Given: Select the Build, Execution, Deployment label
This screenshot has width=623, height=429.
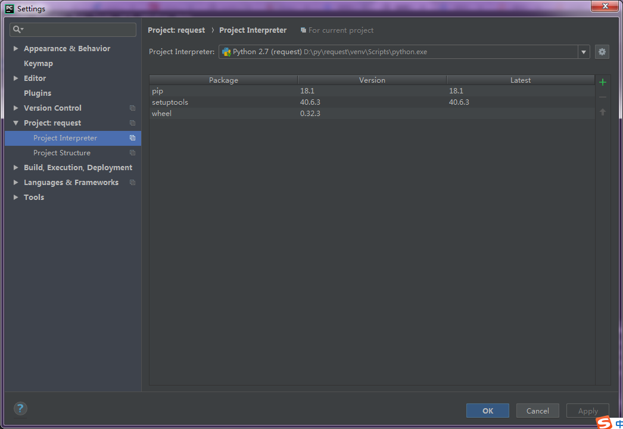Looking at the screenshot, I should click(78, 167).
